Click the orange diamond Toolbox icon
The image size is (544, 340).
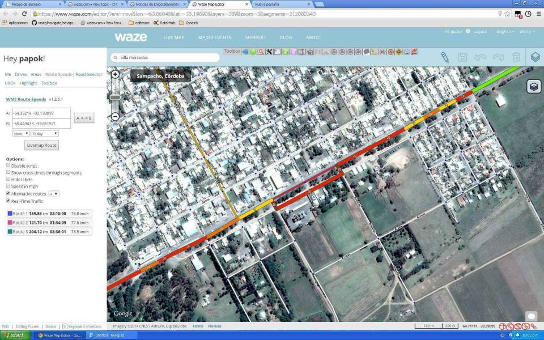click(x=398, y=52)
